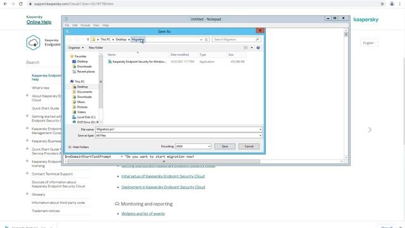Viewport: 405px width, 228px height.
Task: Open Notepad Edit menu
Action: tap(75, 25)
